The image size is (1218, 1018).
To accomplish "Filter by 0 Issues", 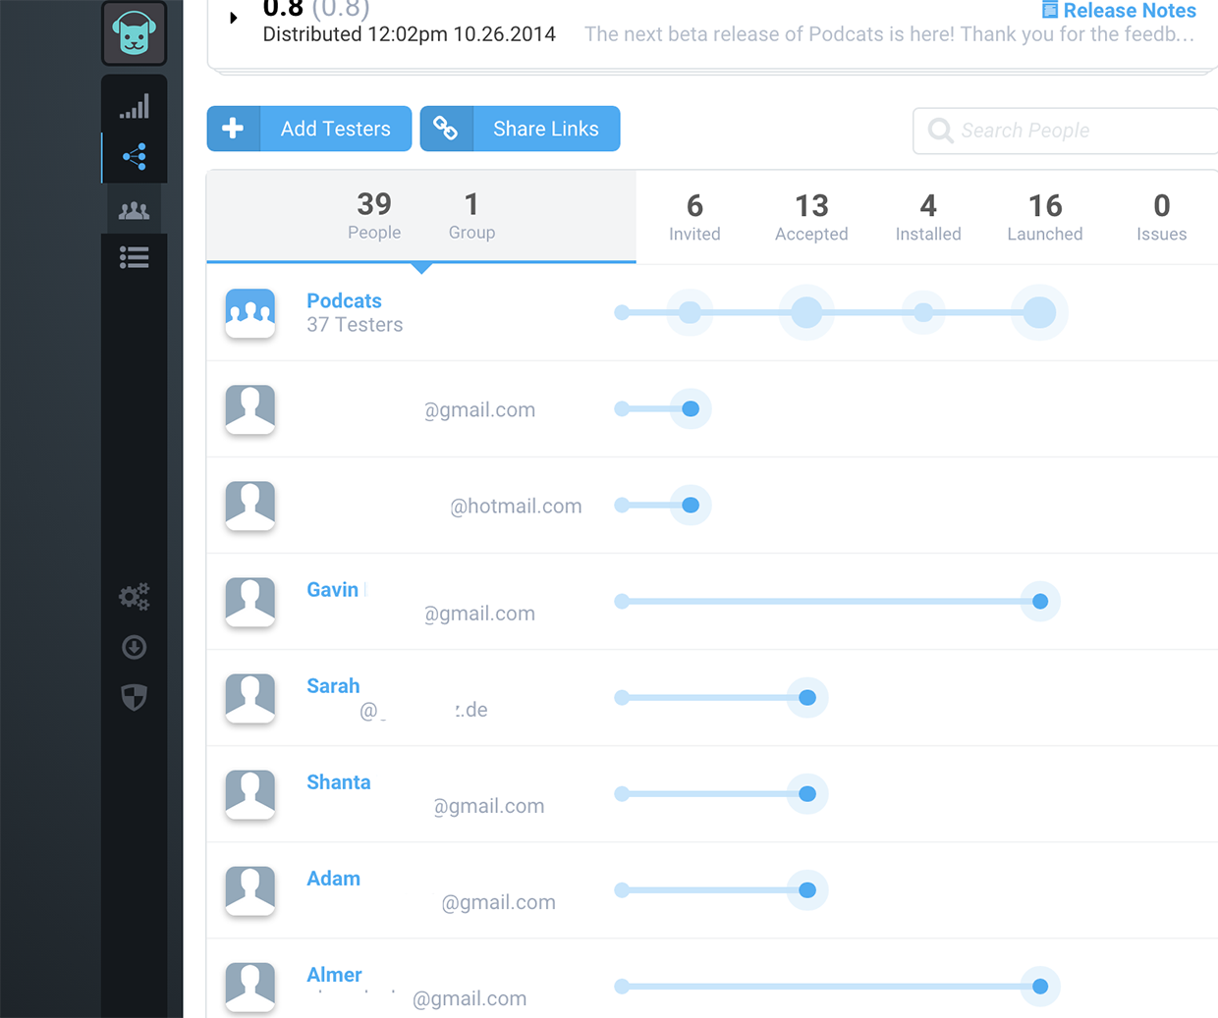I will pos(1162,218).
